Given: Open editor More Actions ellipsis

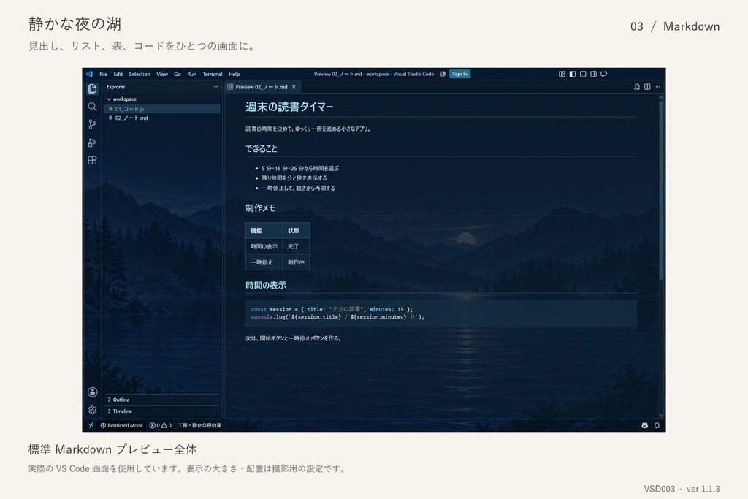Looking at the screenshot, I should coord(658,87).
